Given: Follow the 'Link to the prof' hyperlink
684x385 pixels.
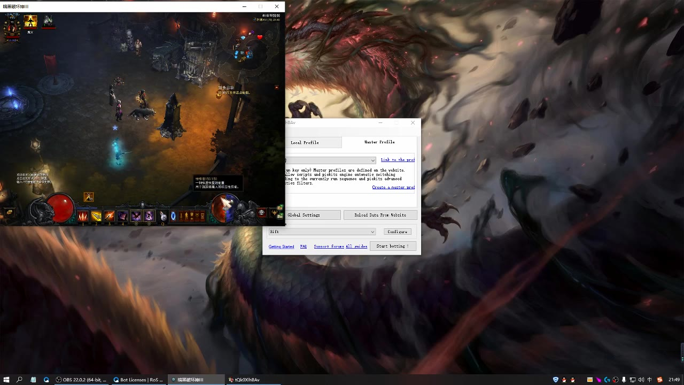Looking at the screenshot, I should (x=398, y=160).
